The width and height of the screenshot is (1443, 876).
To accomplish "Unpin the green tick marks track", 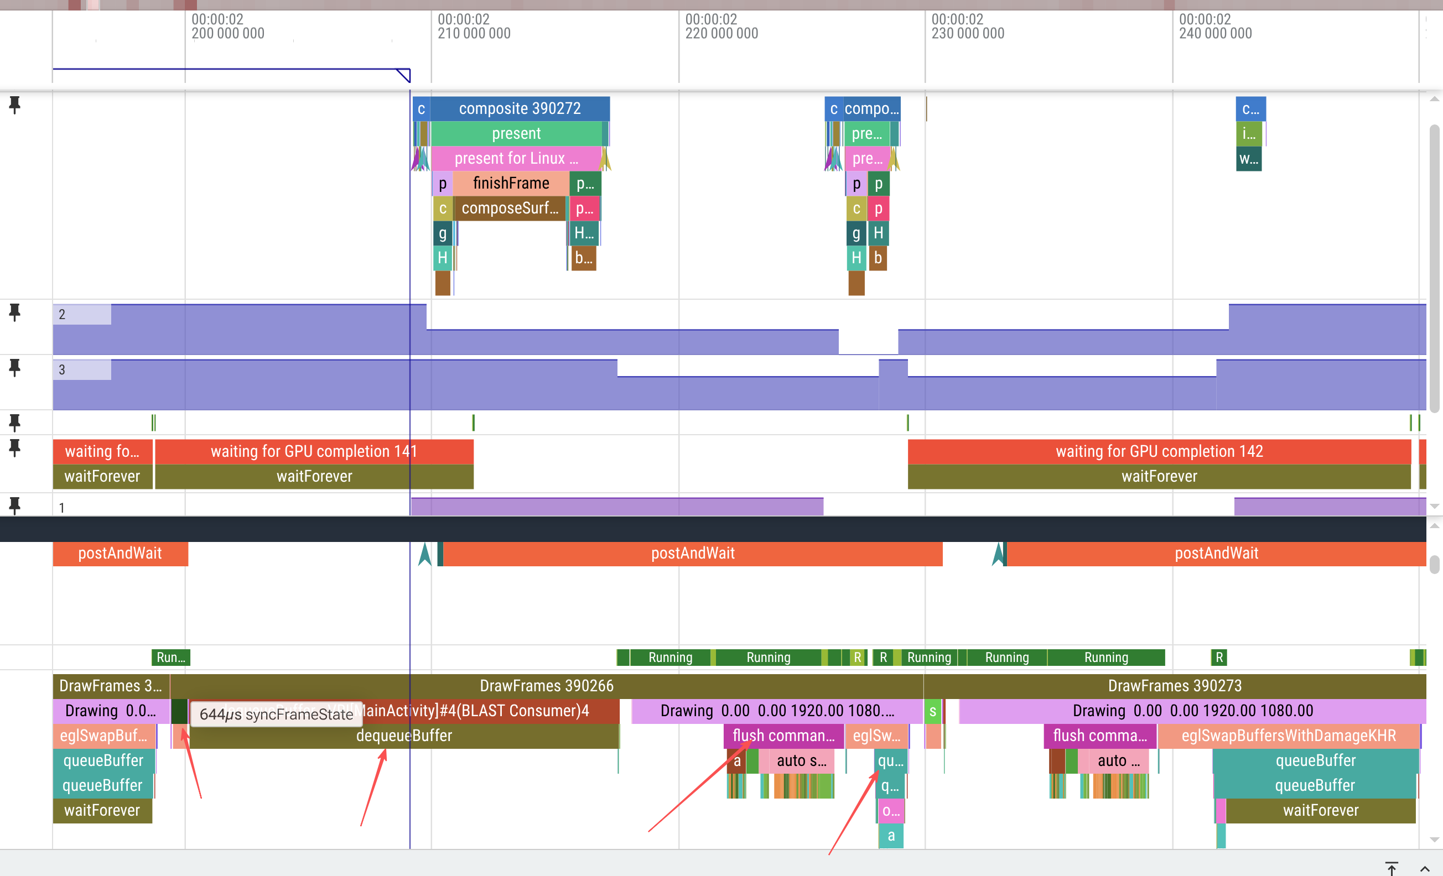I will pos(14,423).
